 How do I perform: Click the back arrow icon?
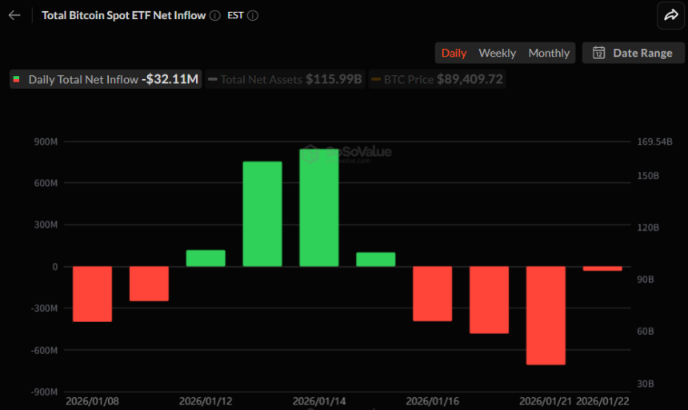(x=14, y=15)
